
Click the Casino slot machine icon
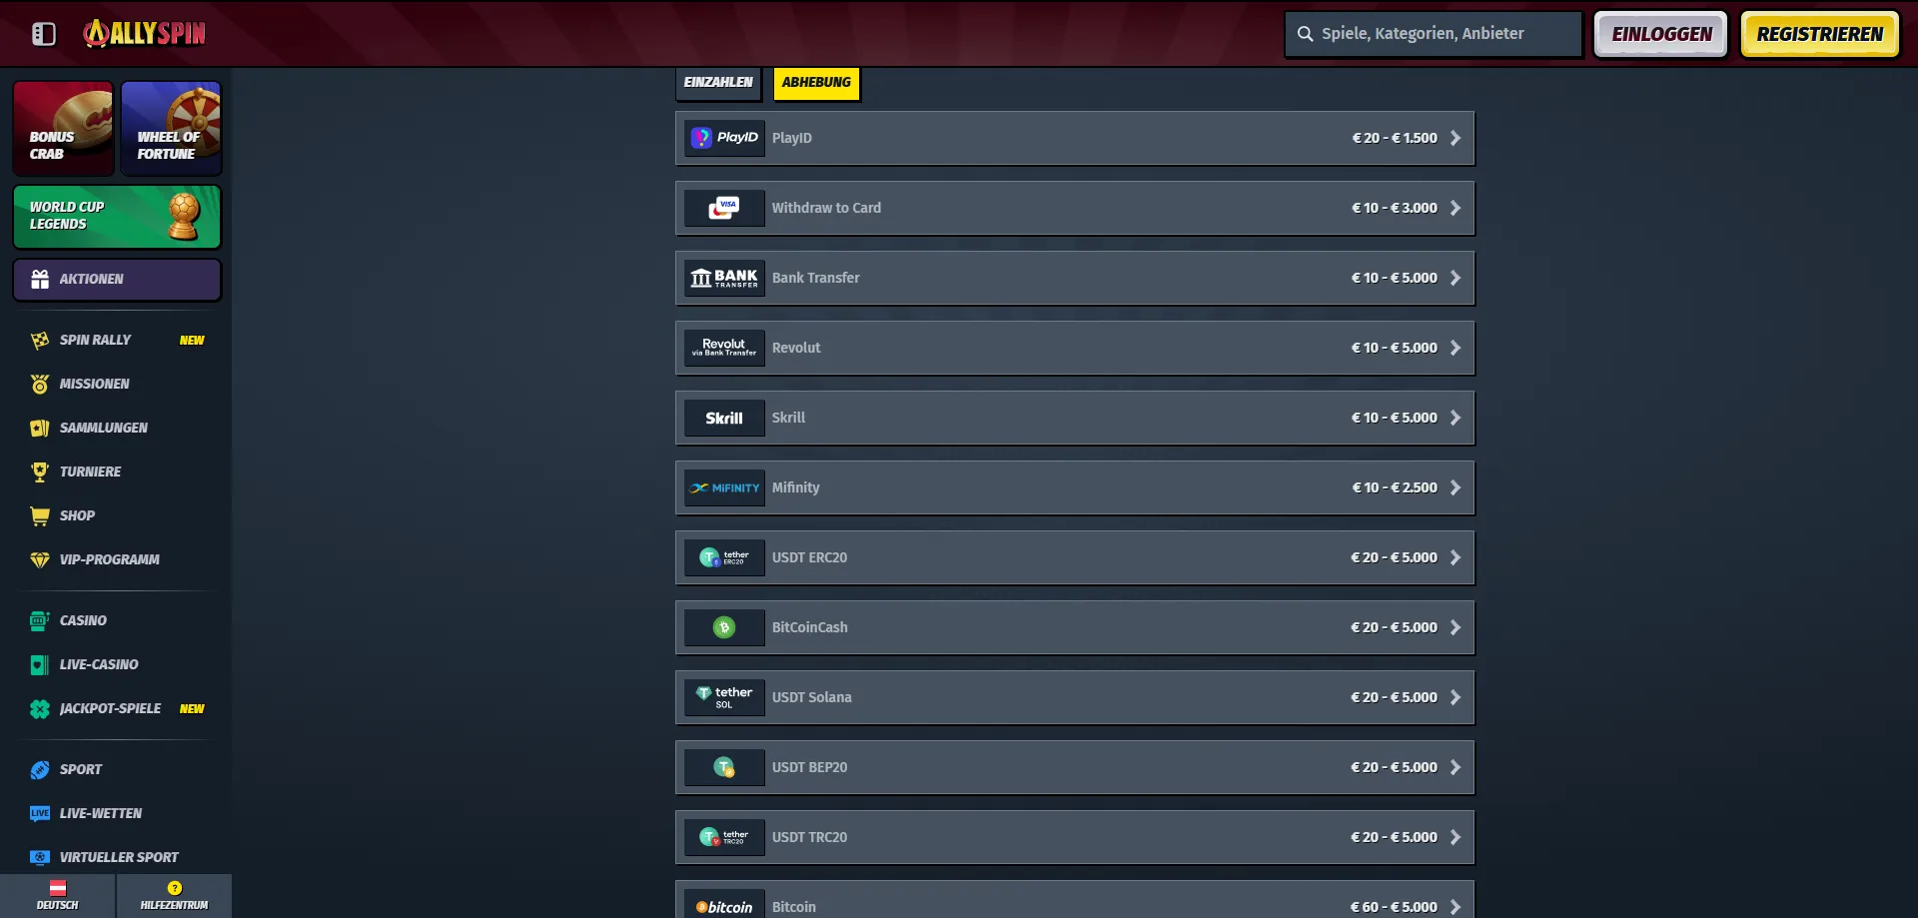(40, 621)
